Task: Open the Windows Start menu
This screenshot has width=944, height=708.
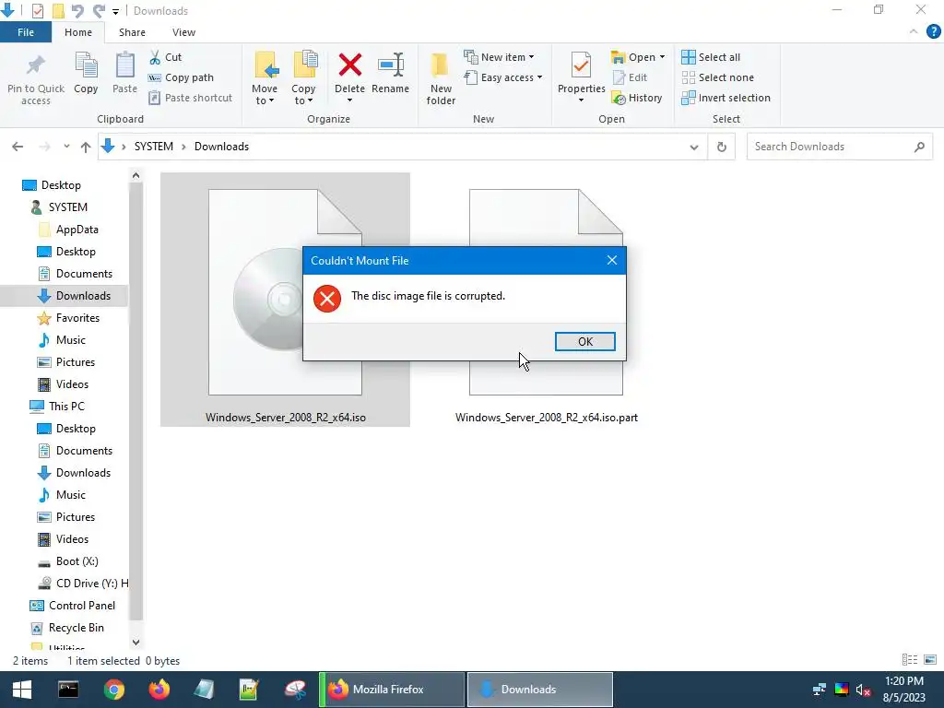Action: [x=22, y=690]
